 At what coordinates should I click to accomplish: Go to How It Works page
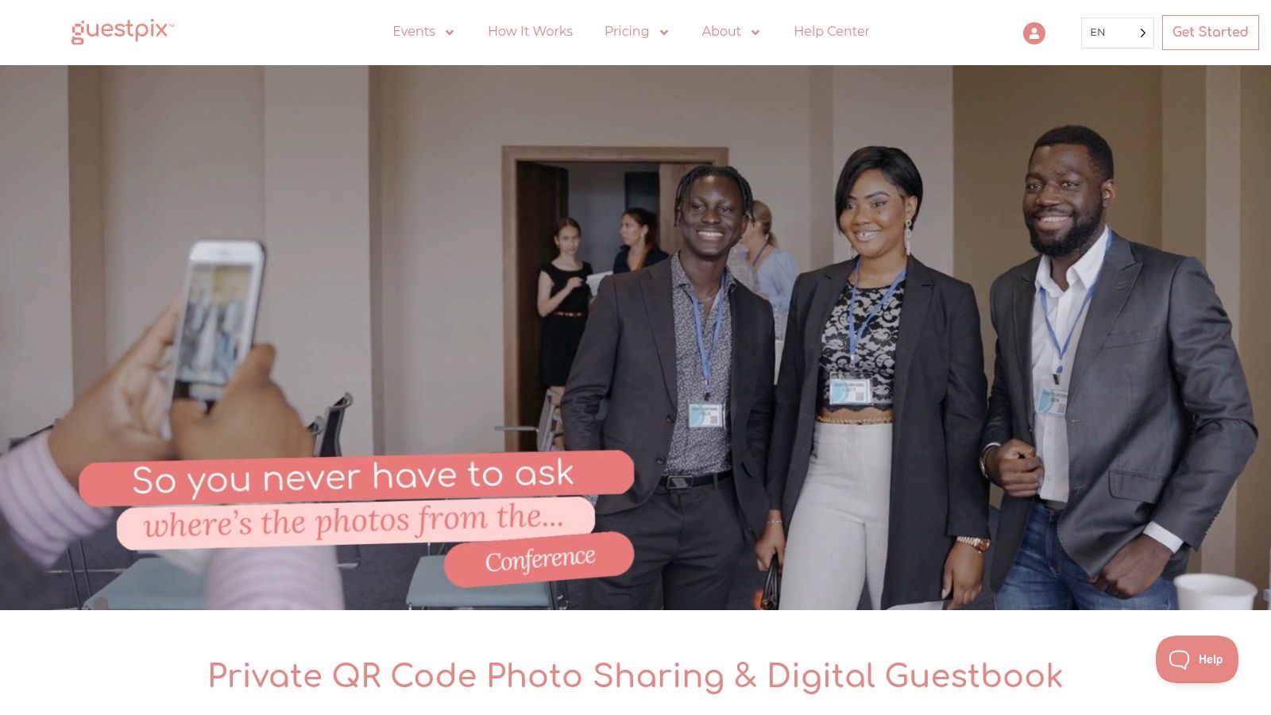(530, 32)
